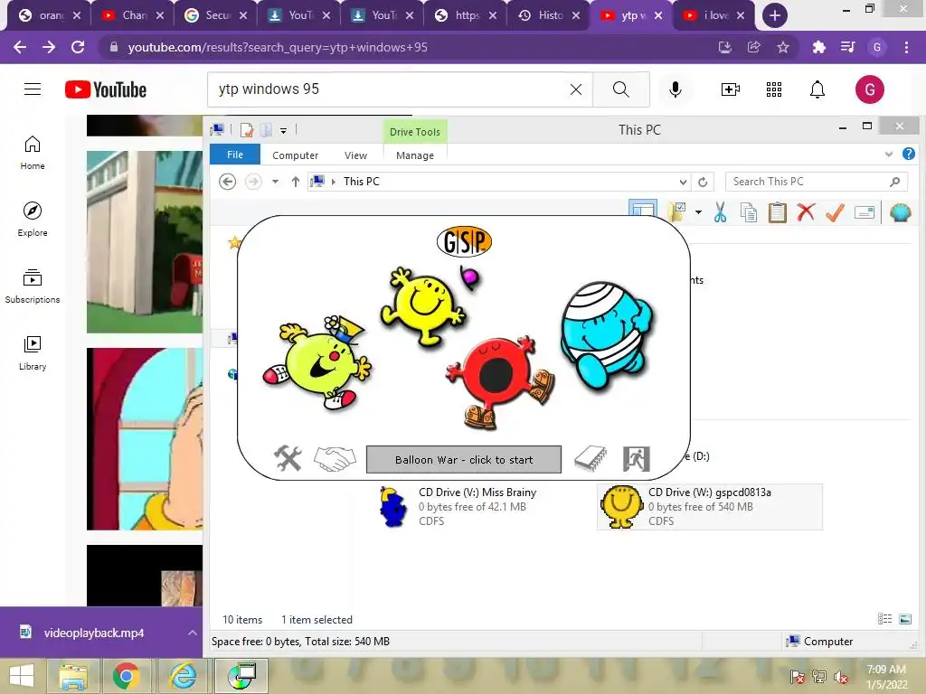
Task: Click the red X Delete icon in Explorer
Action: tap(806, 211)
